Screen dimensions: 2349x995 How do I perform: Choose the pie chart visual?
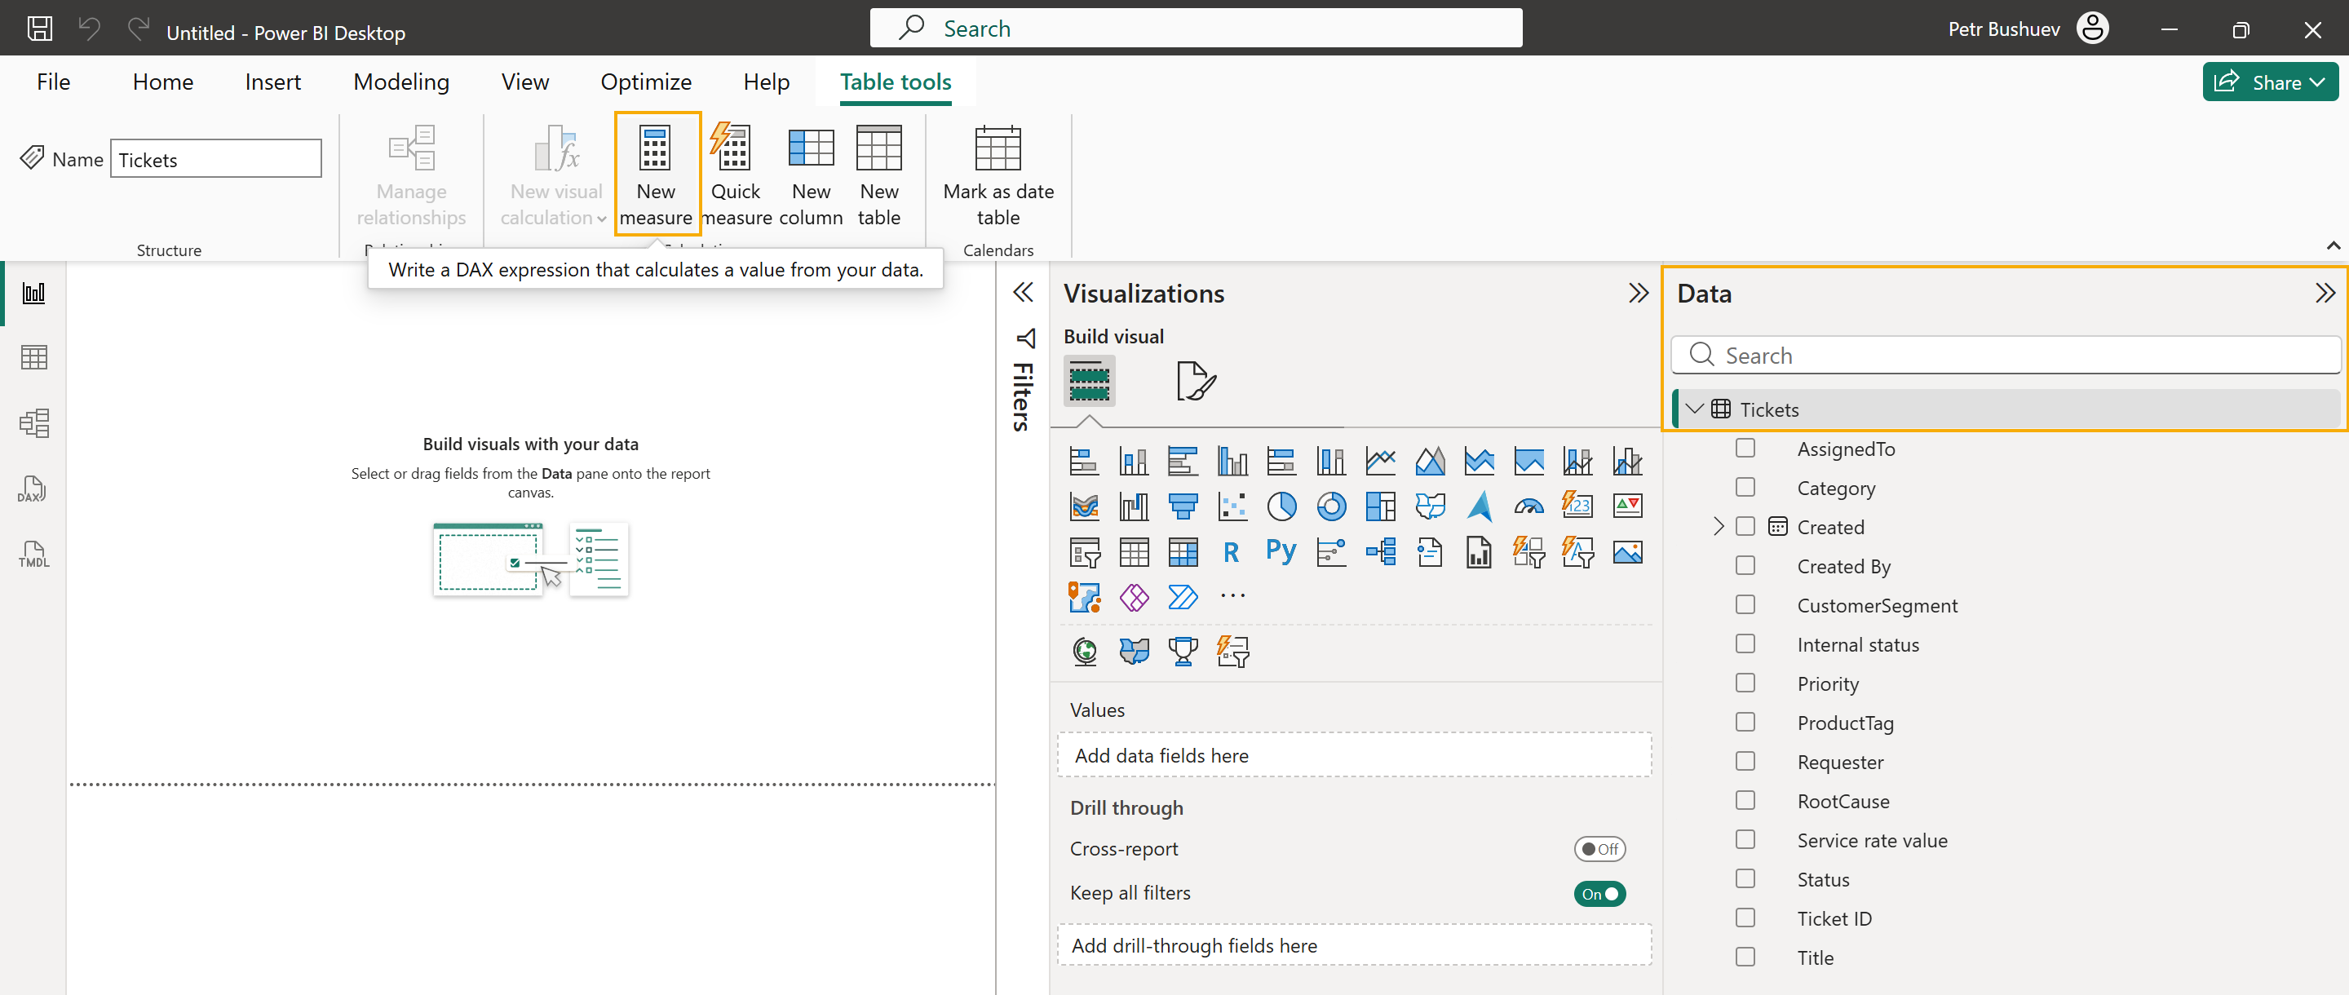click(1281, 506)
